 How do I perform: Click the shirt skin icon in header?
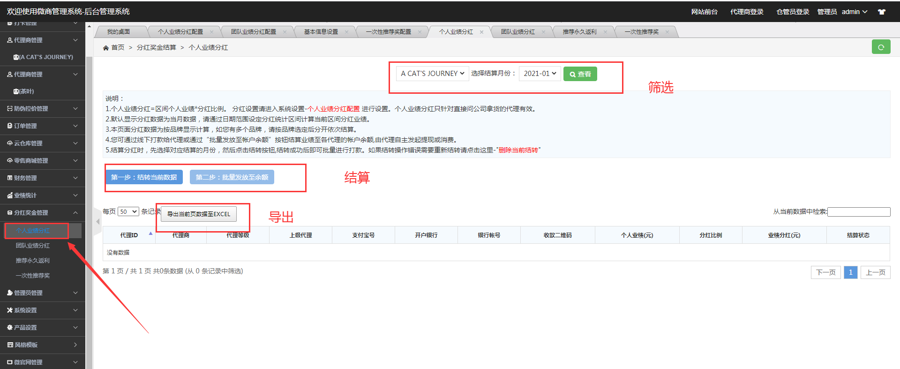pyautogui.click(x=882, y=12)
